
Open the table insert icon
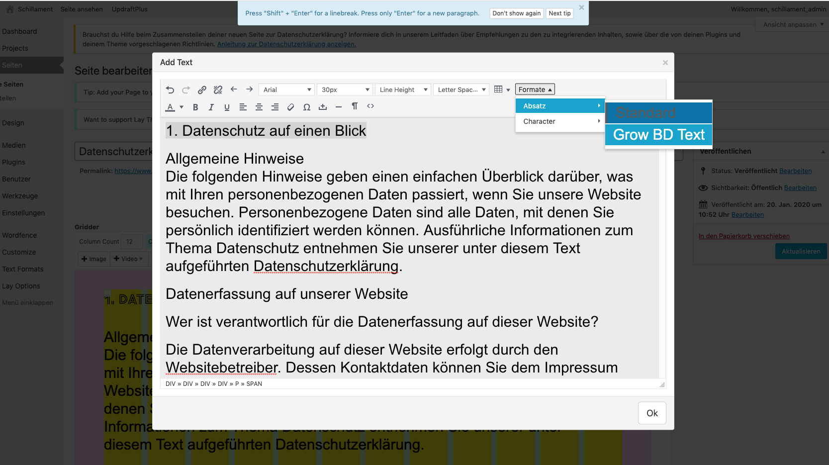click(499, 89)
